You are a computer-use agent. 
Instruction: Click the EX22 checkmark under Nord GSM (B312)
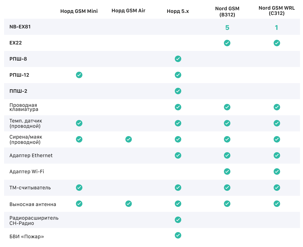point(227,43)
